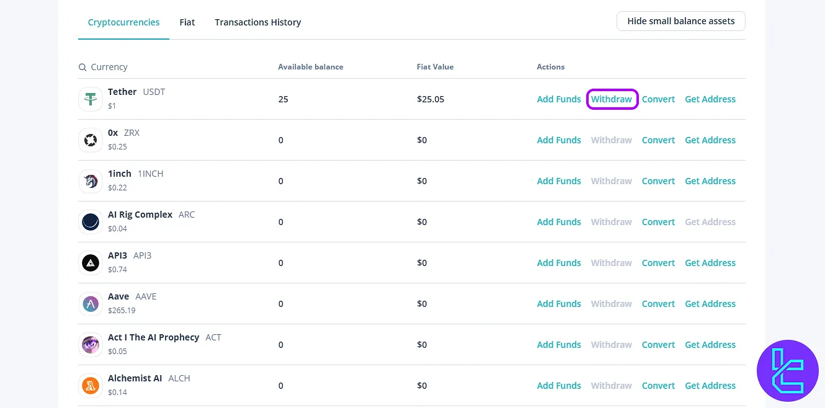Click the Tether available balance 25

coord(283,99)
